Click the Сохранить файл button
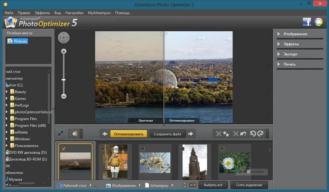The height and width of the screenshot is (192, 329). (168, 134)
